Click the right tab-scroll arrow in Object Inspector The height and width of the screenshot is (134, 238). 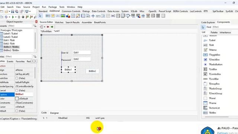click(x=36, y=61)
